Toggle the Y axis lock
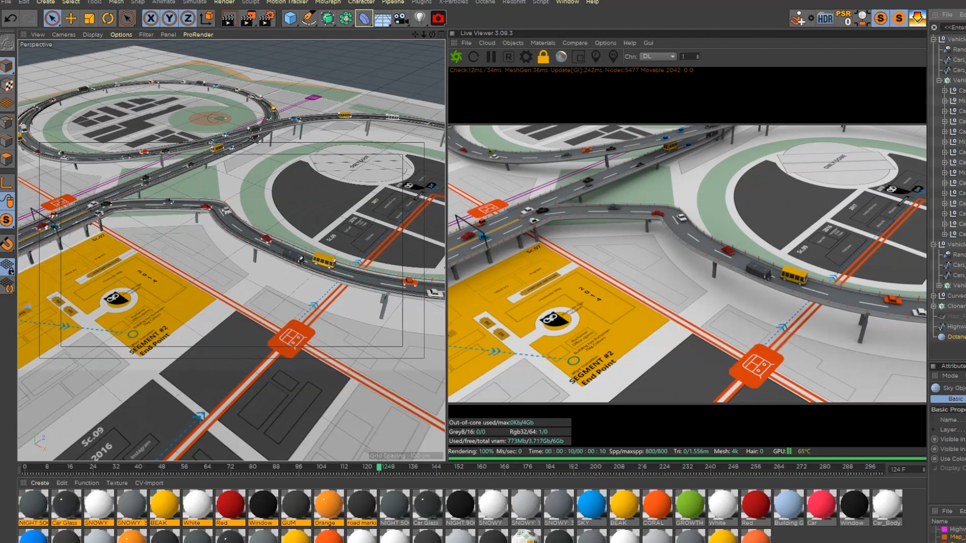 [169, 19]
